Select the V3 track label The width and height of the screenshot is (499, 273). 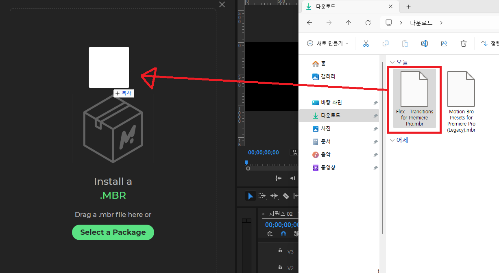(x=290, y=251)
